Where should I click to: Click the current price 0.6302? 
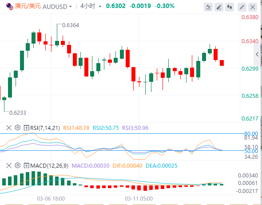[x=115, y=6]
